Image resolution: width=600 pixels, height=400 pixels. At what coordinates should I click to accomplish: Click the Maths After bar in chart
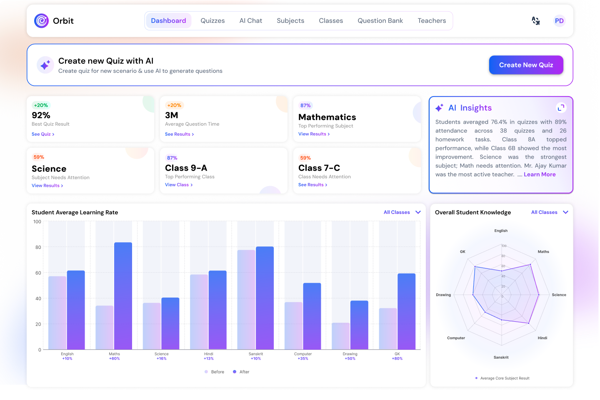[123, 296]
